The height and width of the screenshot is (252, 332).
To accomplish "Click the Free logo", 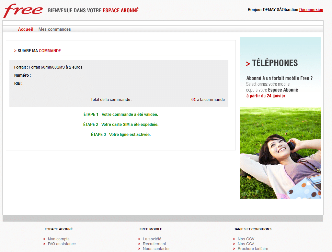I will click(x=23, y=11).
